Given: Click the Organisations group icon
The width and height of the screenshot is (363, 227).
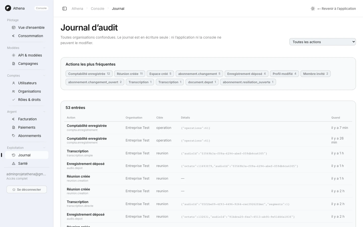Looking at the screenshot, I should [14, 91].
